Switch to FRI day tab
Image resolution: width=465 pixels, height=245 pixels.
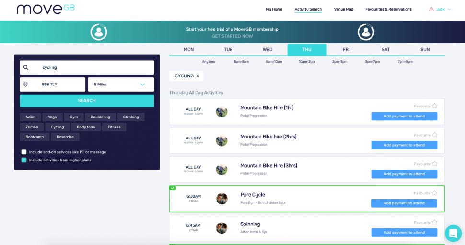coord(347,50)
